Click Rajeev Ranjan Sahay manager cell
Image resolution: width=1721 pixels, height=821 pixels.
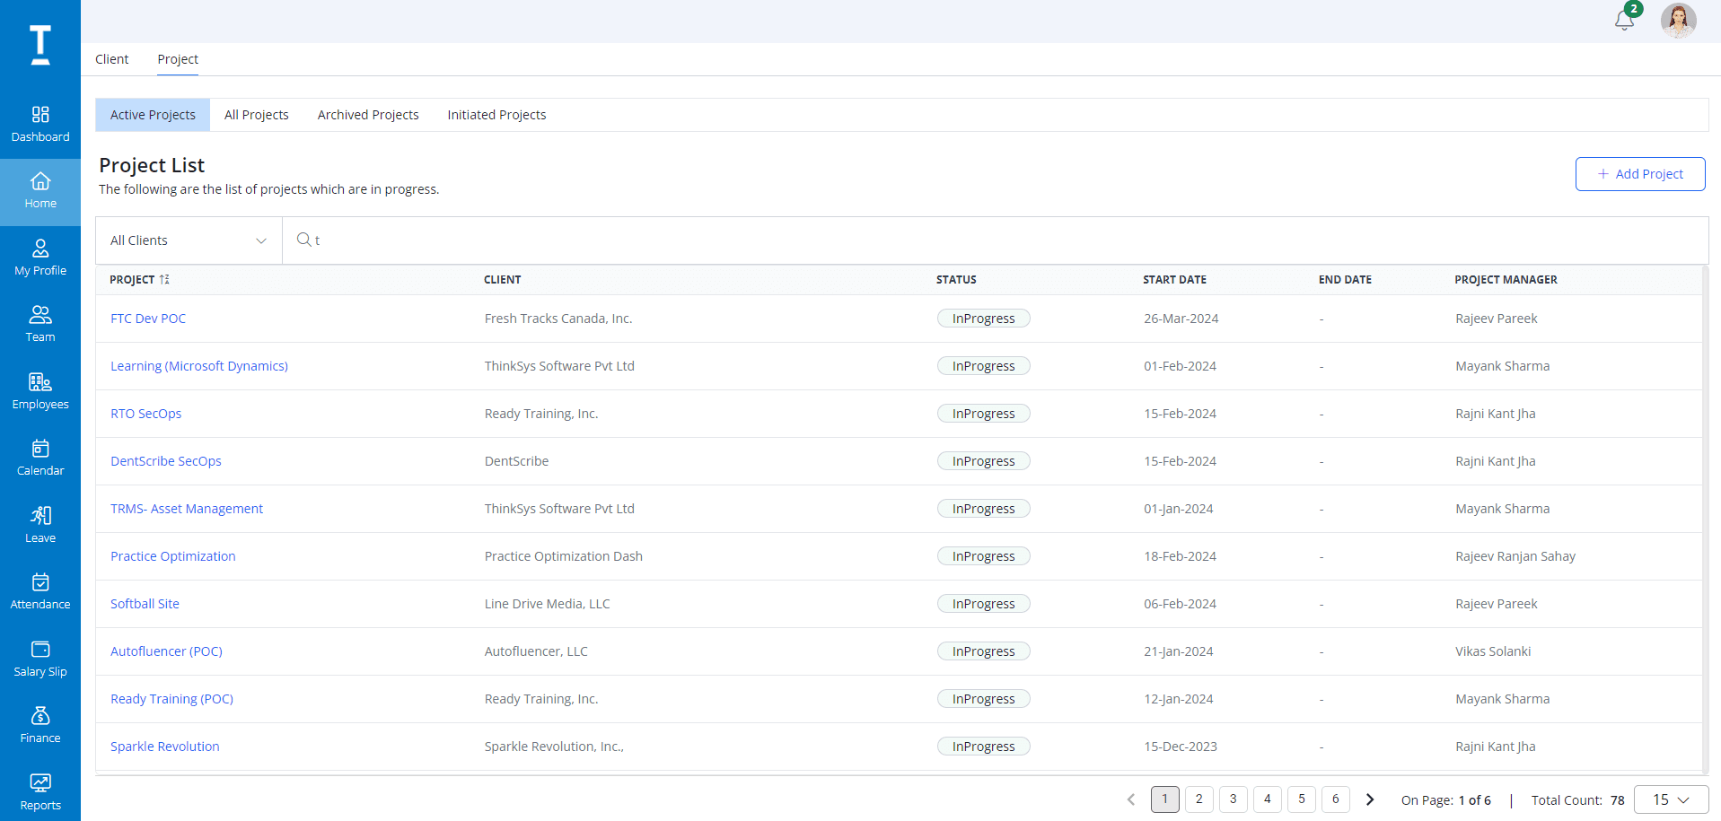[1515, 556]
